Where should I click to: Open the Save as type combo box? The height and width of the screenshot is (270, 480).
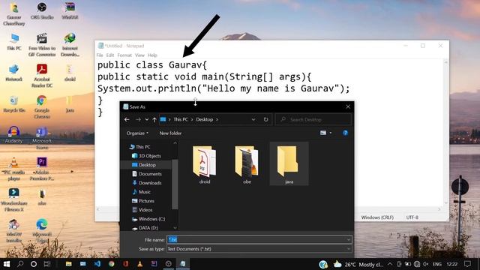[x=259, y=249]
